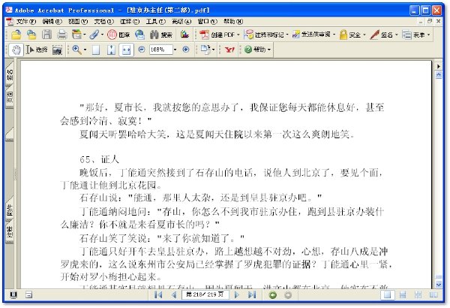450x308 pixels.
Task: Switch to Facing pages layout
Action: pos(433,294)
